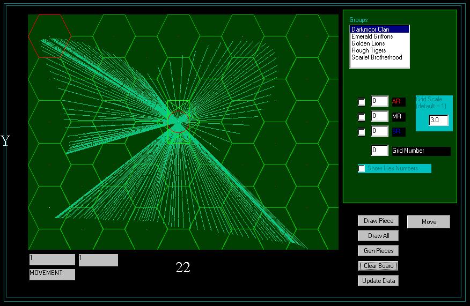Viewport: 470px width, 306px height.
Task: Click the AR value text field
Action: click(379, 101)
